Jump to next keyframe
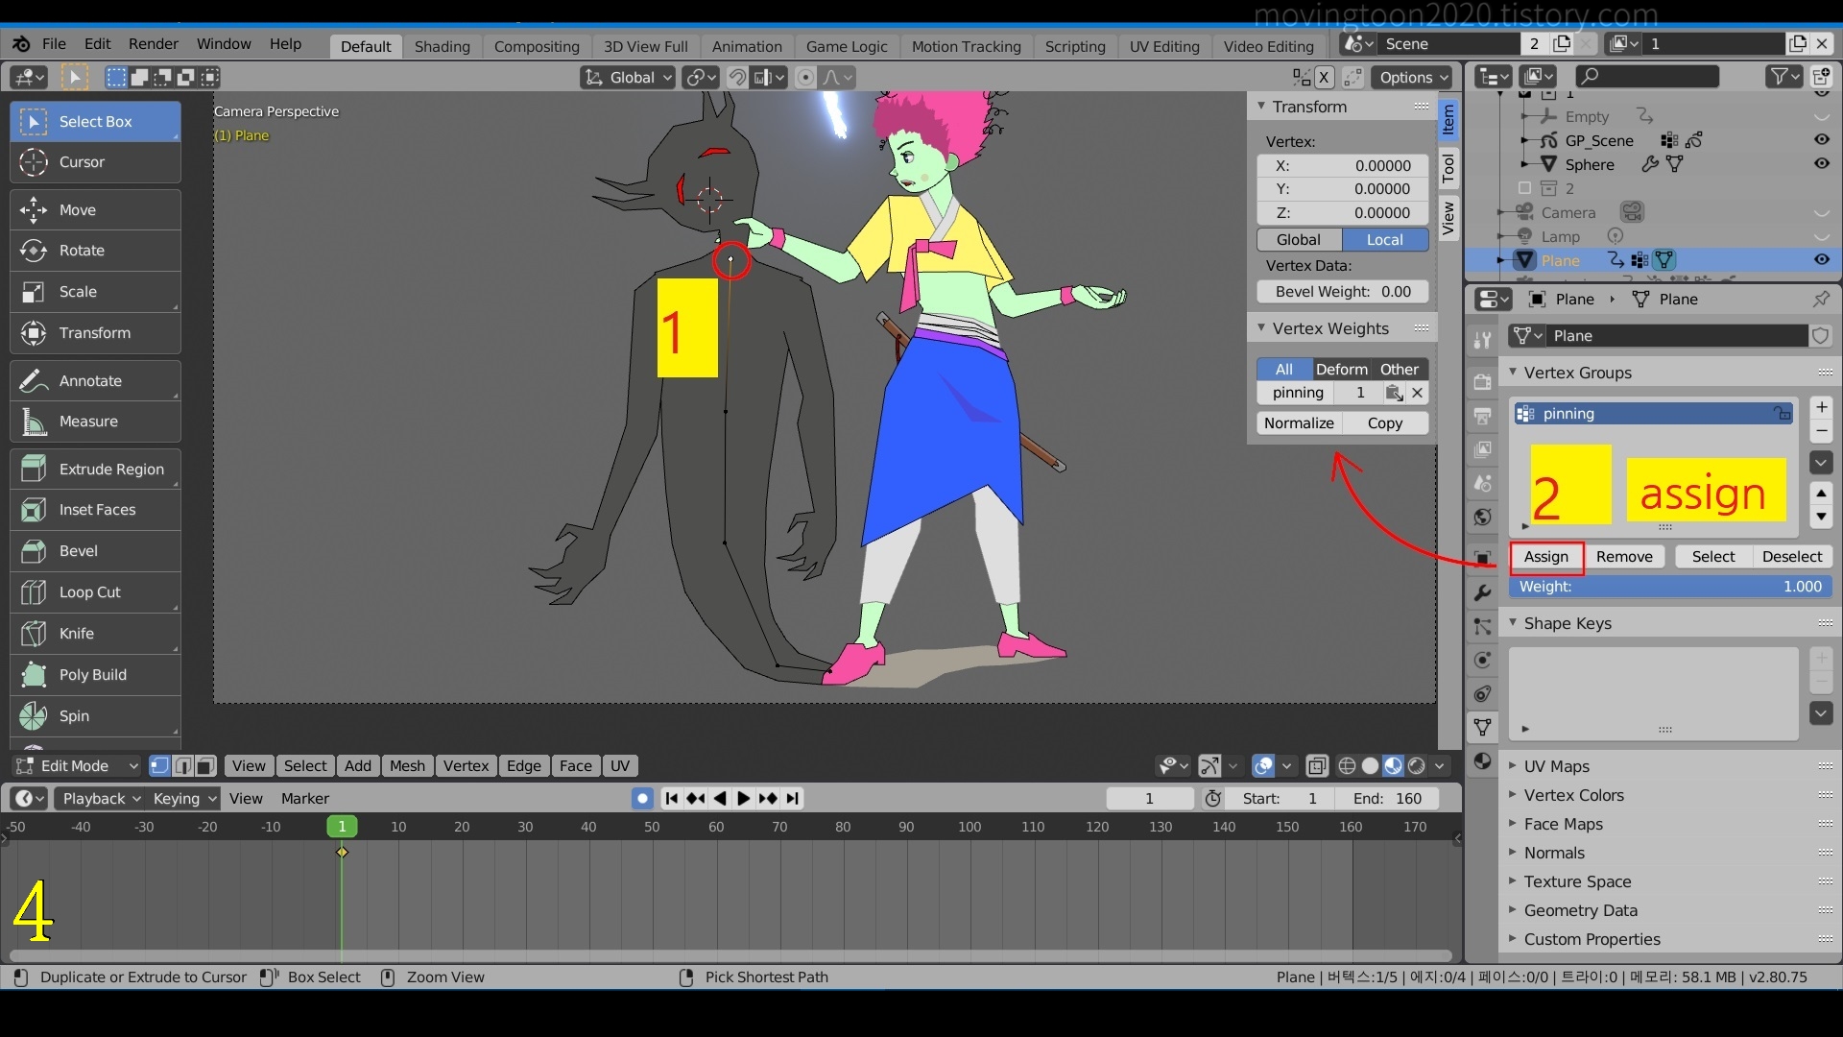Viewport: 1843px width, 1037px height. pos(768,798)
